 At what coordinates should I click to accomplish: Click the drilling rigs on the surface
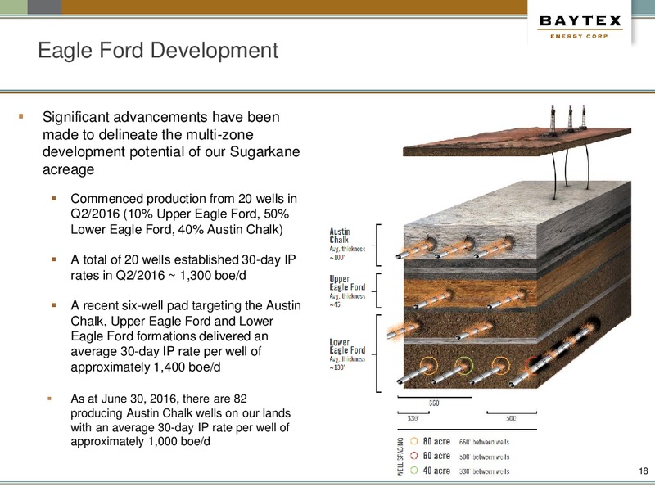click(x=568, y=119)
